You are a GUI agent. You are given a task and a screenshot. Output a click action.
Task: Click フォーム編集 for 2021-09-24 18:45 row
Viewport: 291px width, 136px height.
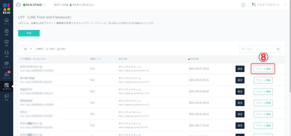(x=263, y=92)
